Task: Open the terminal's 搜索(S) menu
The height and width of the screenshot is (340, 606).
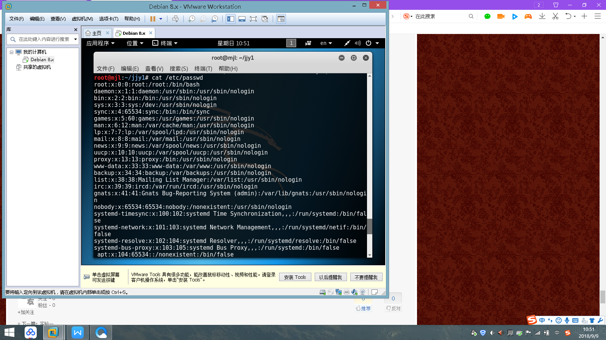Action: tap(179, 68)
